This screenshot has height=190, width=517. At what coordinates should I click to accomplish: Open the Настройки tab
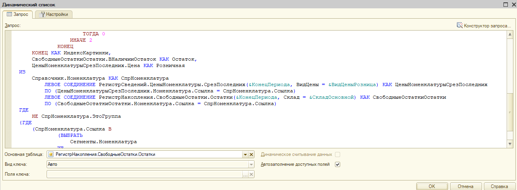click(x=53, y=14)
